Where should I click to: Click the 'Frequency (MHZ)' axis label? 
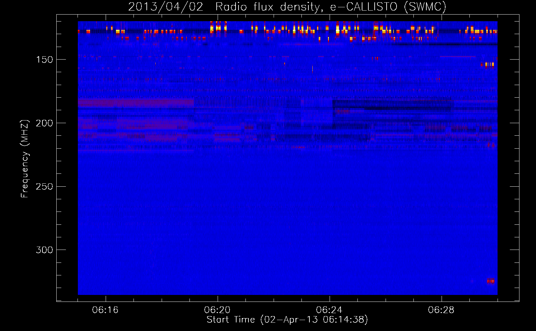click(25, 159)
